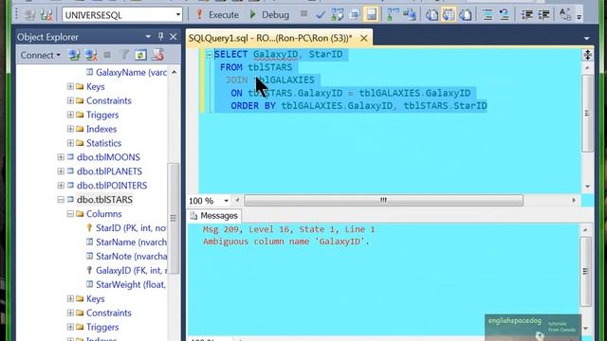The image size is (607, 341).
Task: Select Results to File icon
Action: coord(466,15)
